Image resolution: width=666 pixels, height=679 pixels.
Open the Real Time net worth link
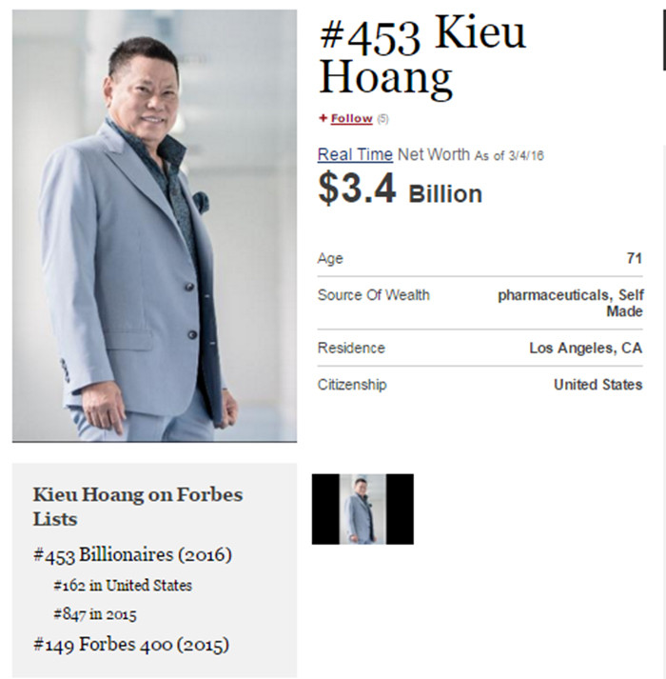(355, 154)
